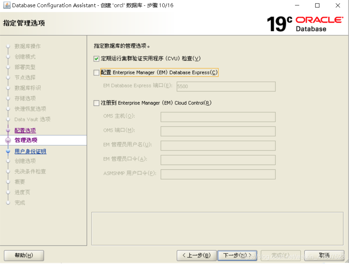This screenshot has height=264, width=349.
Task: Proceed with the 下一步(N) button
Action: pyautogui.click(x=237, y=255)
